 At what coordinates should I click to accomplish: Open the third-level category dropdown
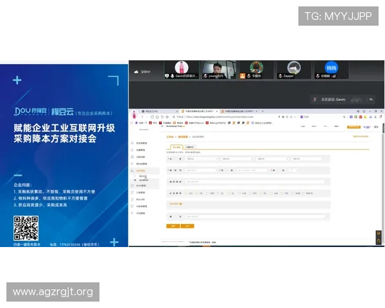tap(272, 159)
